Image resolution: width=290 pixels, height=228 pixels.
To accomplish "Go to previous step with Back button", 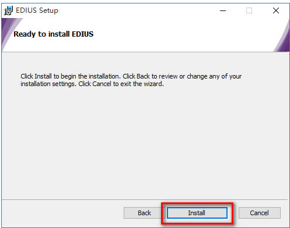I will 144,213.
